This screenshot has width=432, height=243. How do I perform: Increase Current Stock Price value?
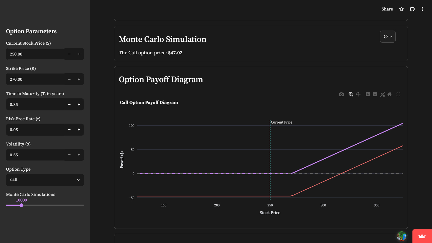[x=79, y=54]
